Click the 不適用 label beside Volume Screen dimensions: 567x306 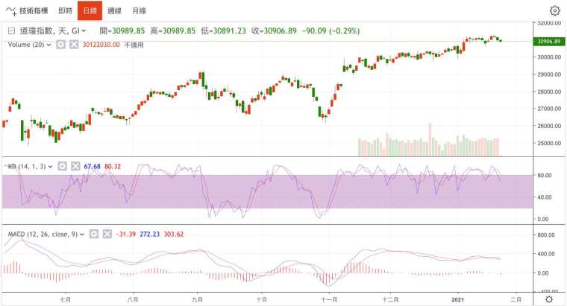(134, 45)
